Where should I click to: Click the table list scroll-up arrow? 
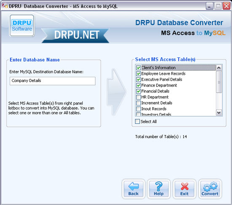219,68
